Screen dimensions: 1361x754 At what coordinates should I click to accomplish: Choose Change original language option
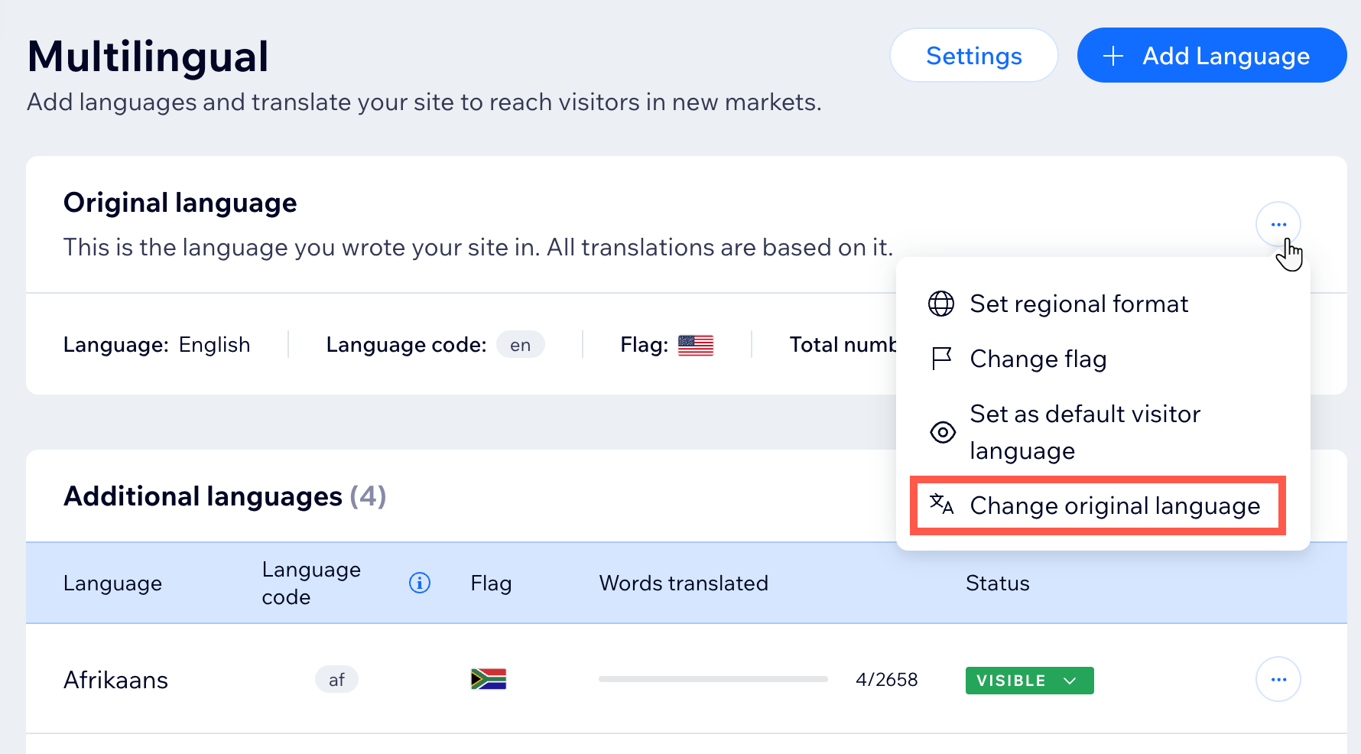click(1114, 505)
